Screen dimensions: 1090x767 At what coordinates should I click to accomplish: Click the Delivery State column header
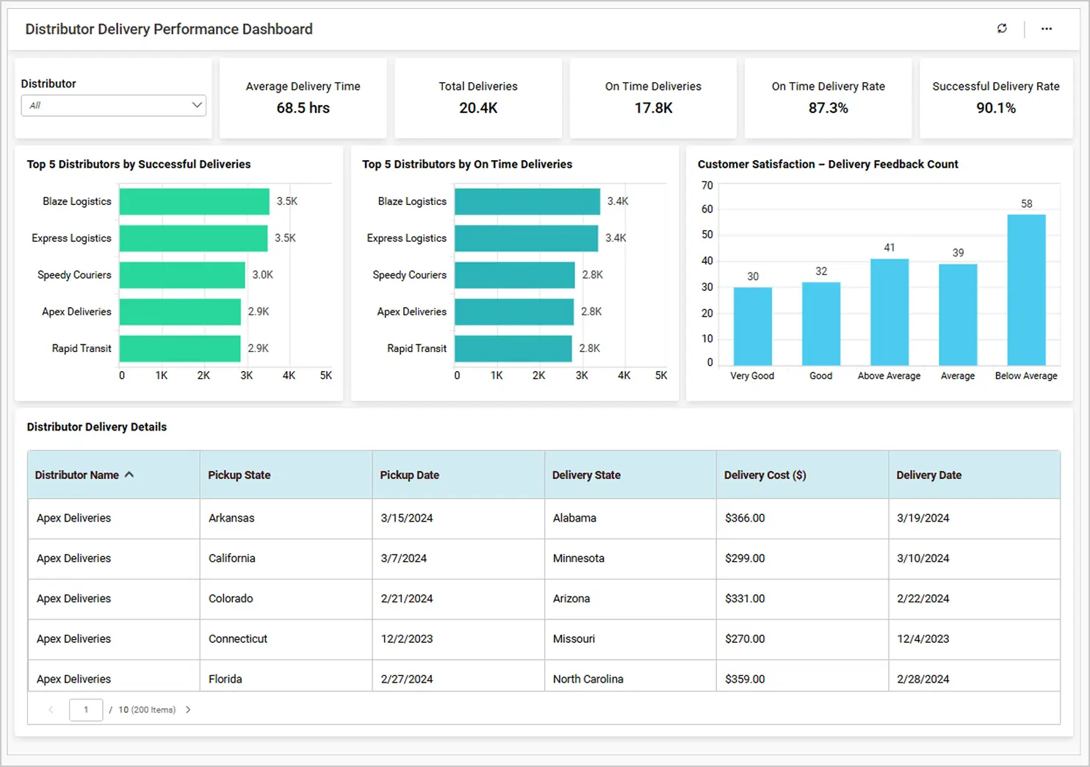click(630, 475)
